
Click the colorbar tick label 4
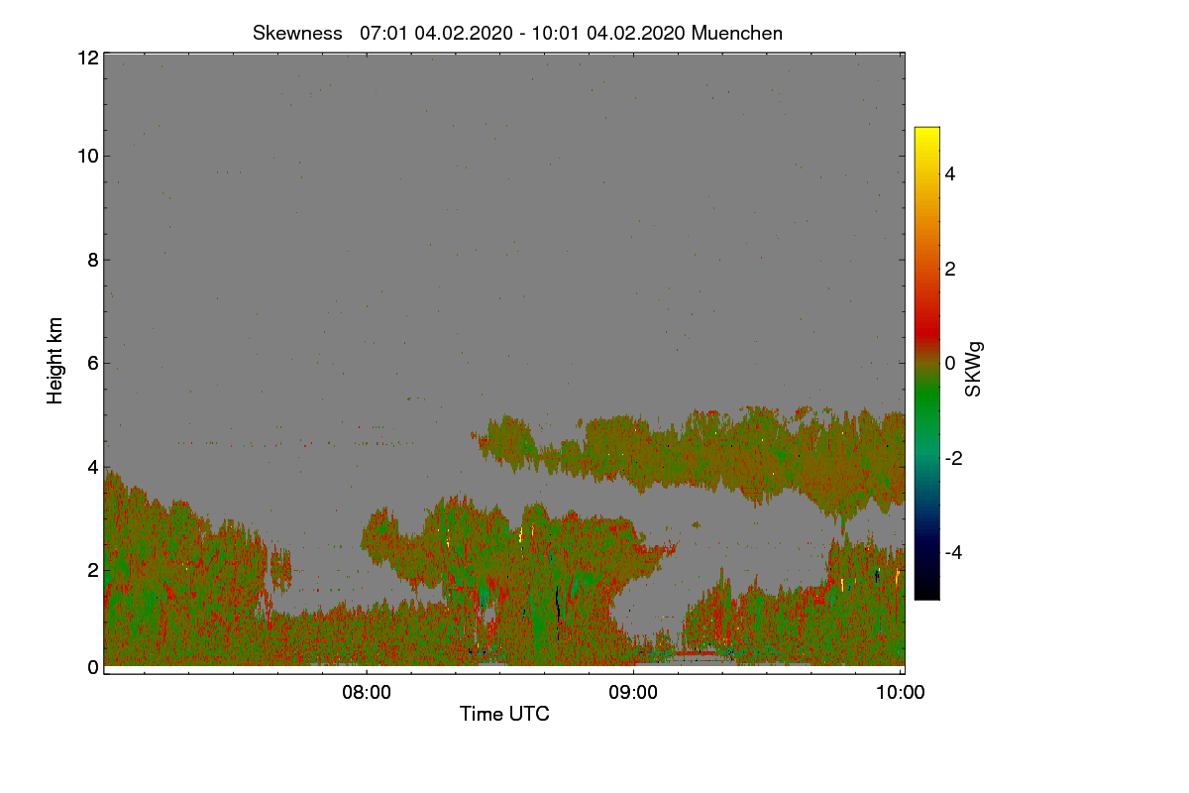coord(949,174)
